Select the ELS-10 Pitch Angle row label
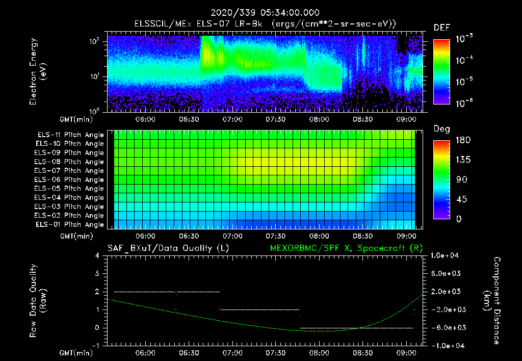The width and height of the screenshot is (522, 361). [x=69, y=144]
